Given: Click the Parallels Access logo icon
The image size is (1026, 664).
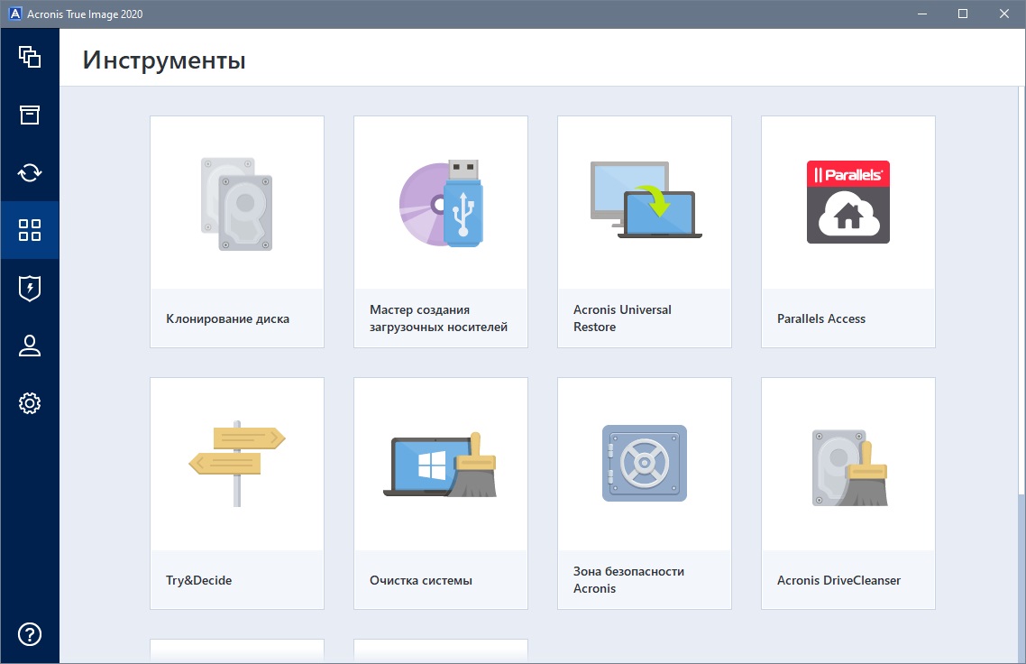Looking at the screenshot, I should (x=847, y=202).
